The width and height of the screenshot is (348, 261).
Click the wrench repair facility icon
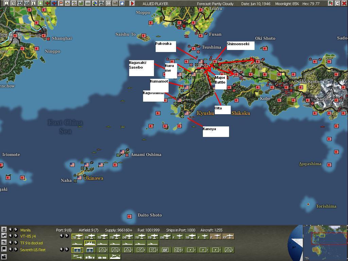77,257
